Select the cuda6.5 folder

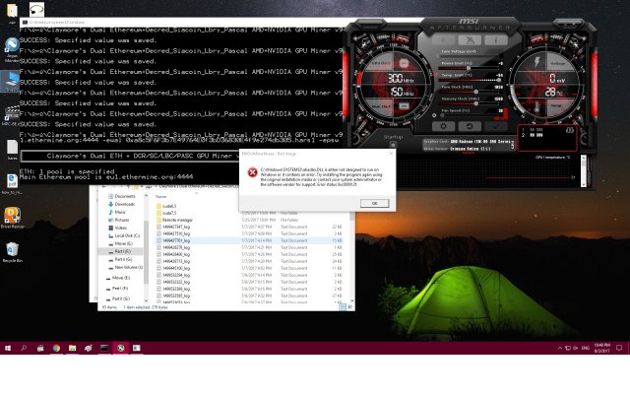(169, 204)
